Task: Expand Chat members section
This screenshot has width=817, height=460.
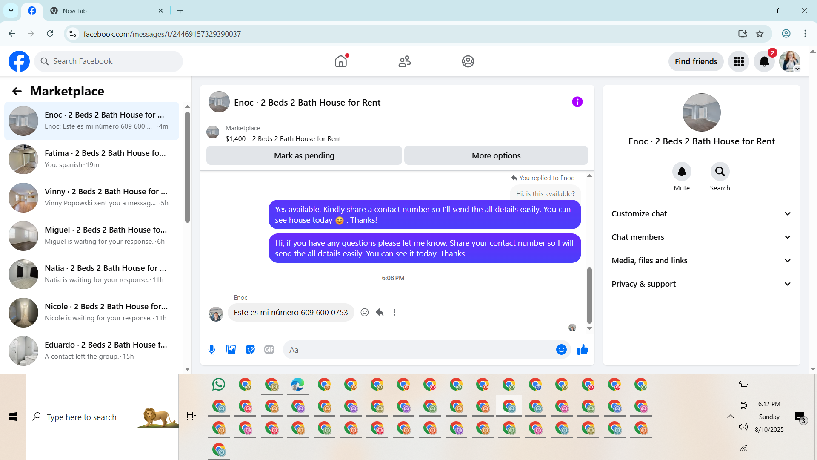Action: pyautogui.click(x=701, y=237)
